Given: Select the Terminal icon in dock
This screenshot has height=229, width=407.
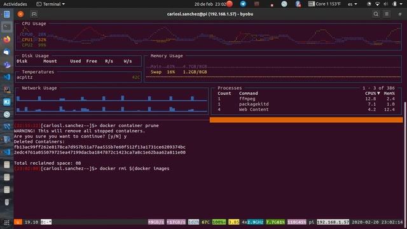Looking at the screenshot, I should (x=7, y=27).
